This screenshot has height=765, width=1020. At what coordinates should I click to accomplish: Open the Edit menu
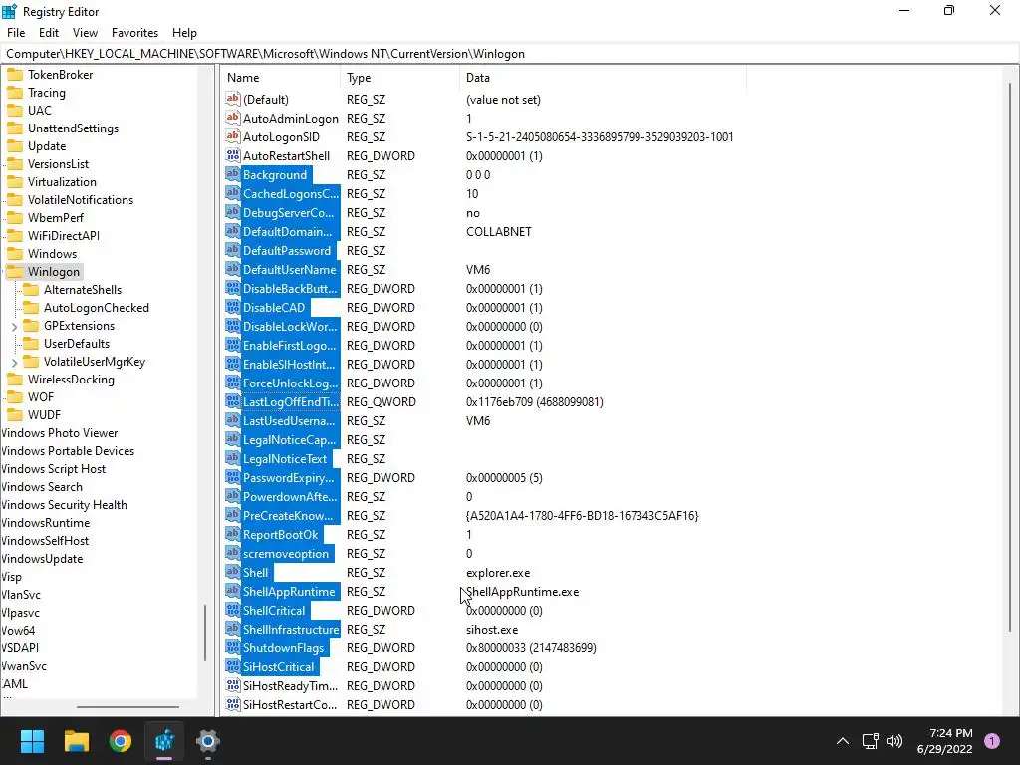pyautogui.click(x=49, y=33)
